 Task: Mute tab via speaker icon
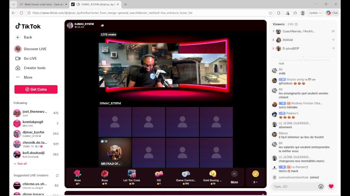[x=78, y=4]
